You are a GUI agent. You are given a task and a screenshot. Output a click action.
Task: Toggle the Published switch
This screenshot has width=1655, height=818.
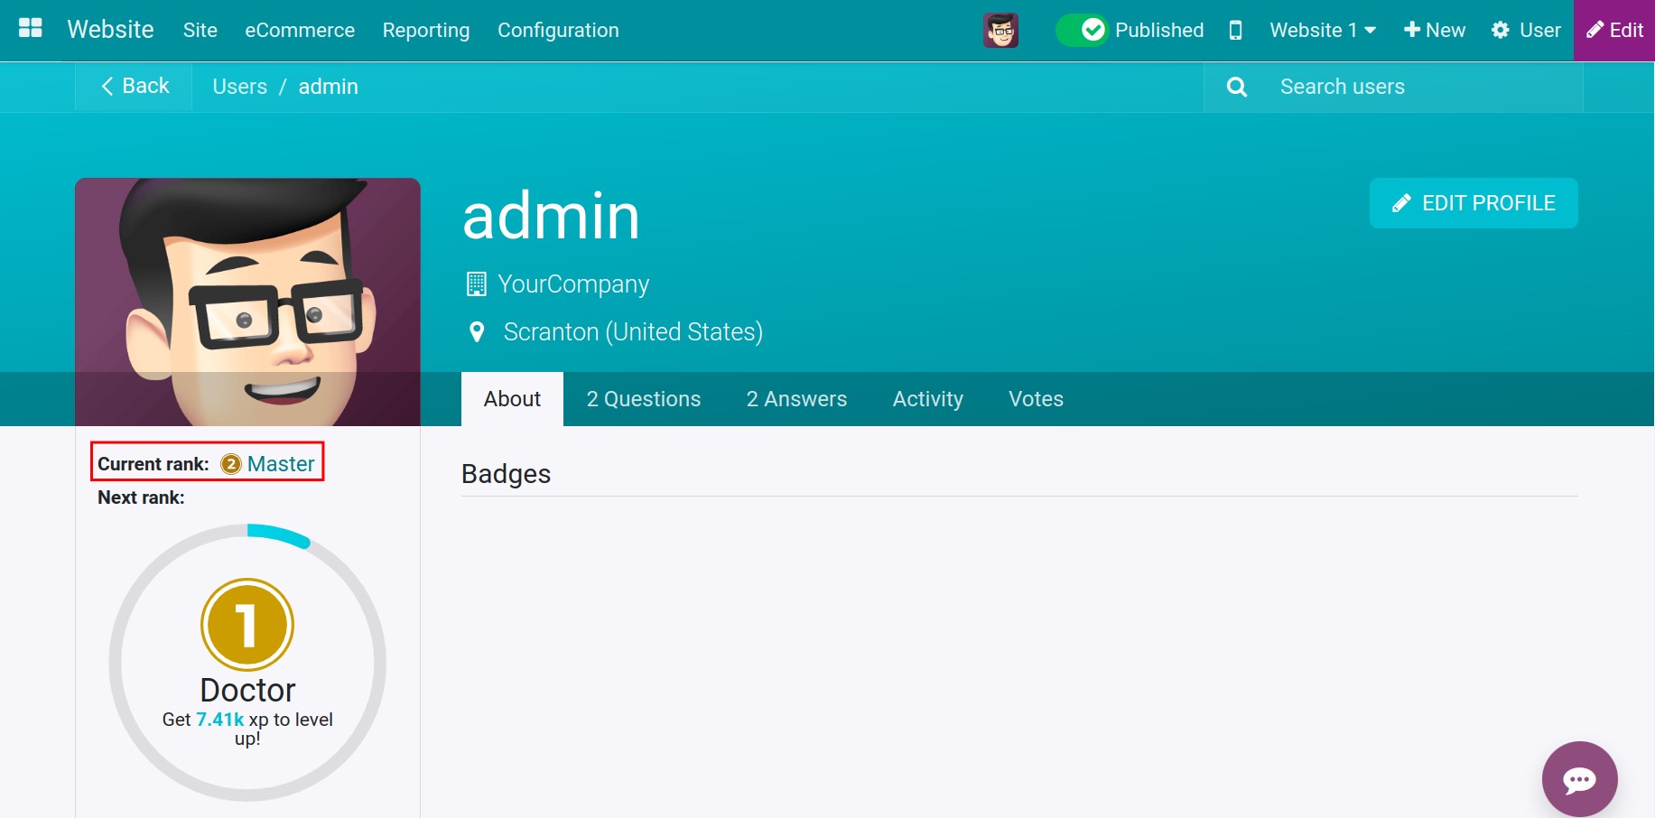[1082, 30]
